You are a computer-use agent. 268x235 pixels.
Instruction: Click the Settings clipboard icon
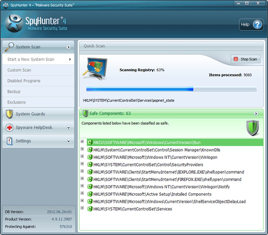tap(9, 141)
